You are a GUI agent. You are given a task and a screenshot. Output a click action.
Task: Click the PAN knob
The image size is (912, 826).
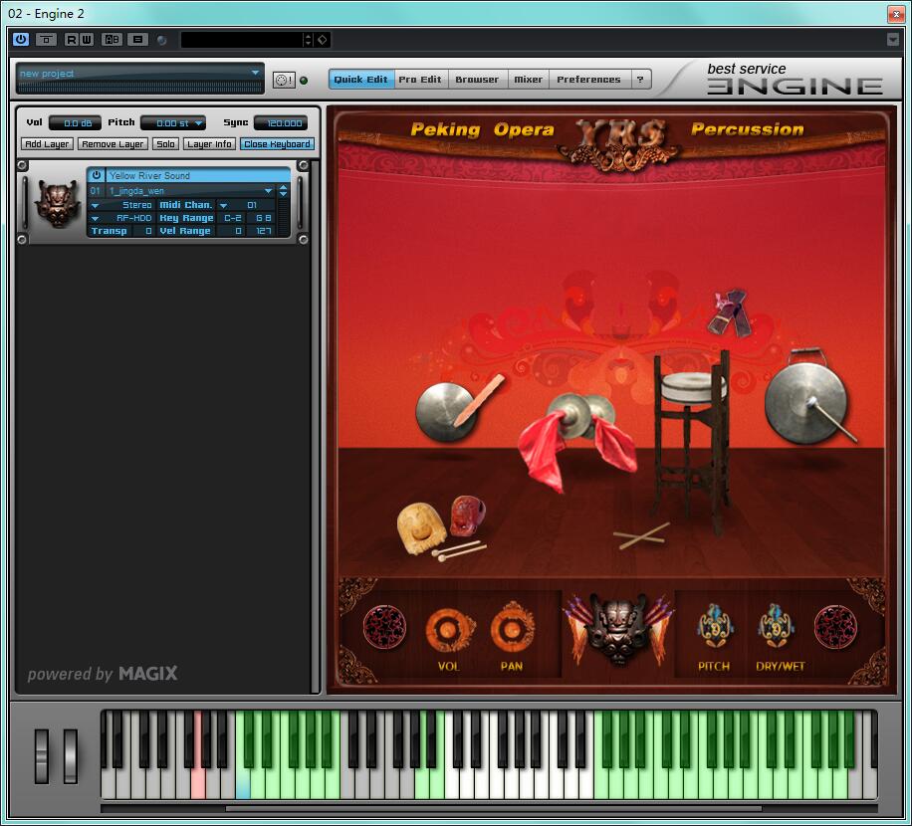(x=512, y=628)
